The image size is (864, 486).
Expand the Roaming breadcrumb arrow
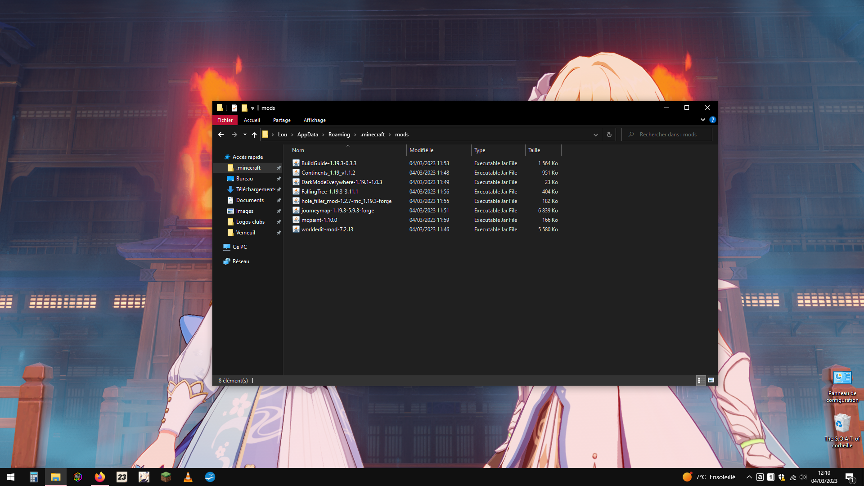coord(355,135)
